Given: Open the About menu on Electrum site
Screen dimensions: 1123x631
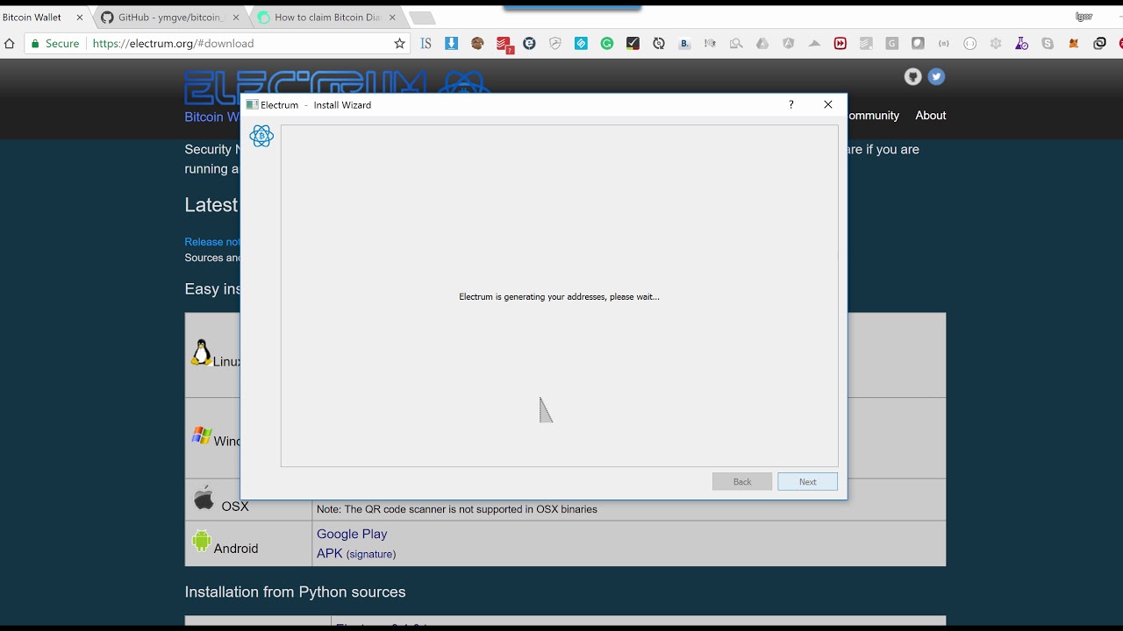Looking at the screenshot, I should tap(930, 115).
